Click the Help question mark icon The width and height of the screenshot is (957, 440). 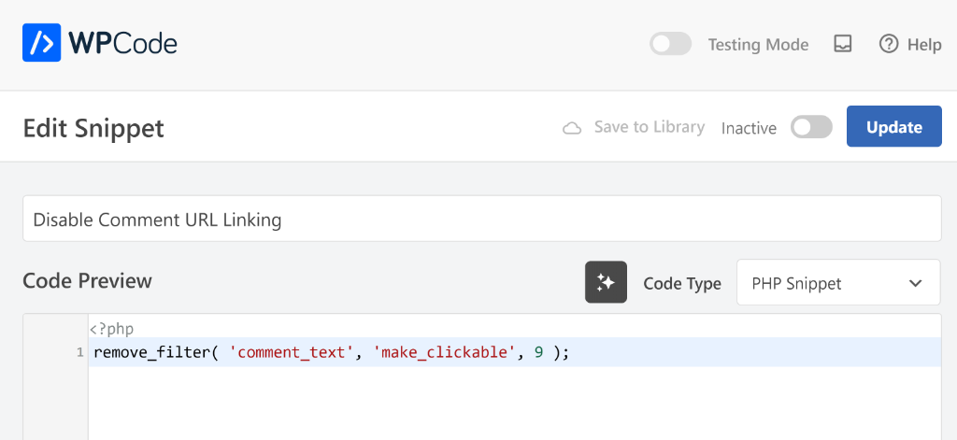(x=889, y=44)
